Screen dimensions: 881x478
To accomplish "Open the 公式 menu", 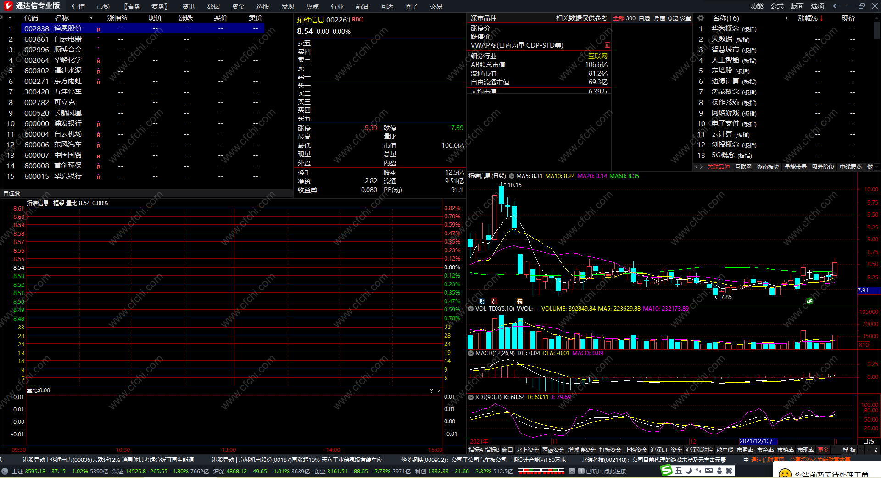I will 777,6.
